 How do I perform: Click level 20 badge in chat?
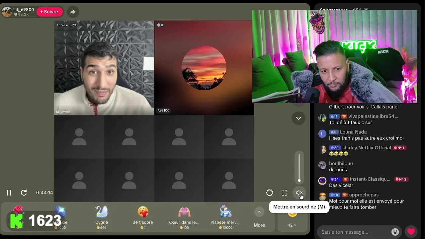tap(335, 148)
